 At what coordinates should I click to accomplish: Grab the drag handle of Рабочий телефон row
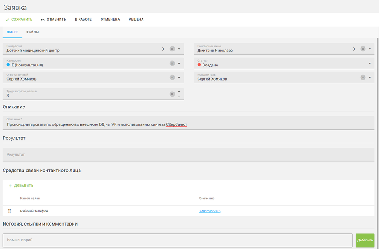[x=9, y=211]
